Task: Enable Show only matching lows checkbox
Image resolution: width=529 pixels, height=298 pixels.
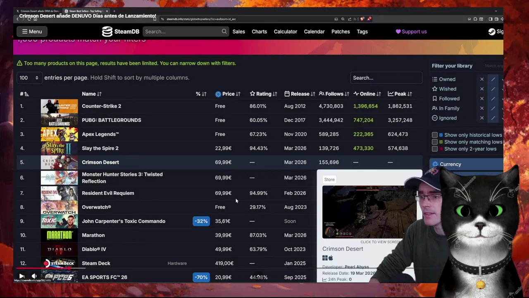Action: [435, 142]
